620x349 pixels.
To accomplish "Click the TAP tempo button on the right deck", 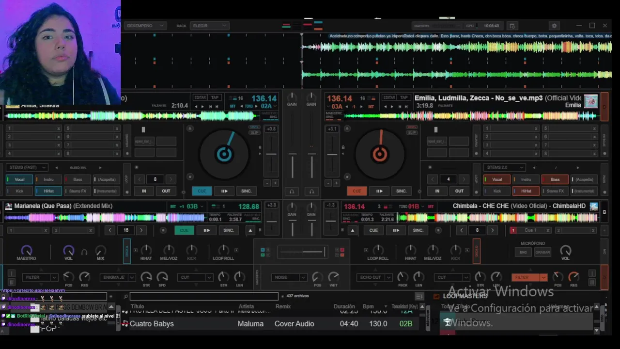I will point(403,97).
